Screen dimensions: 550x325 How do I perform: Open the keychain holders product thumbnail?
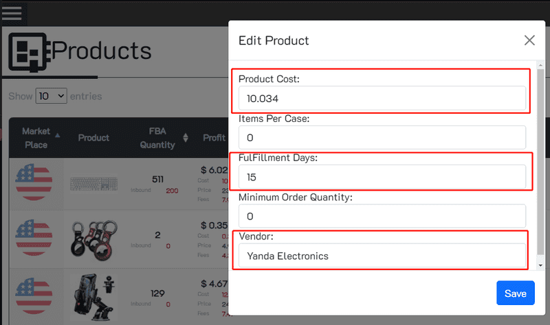pos(93,239)
